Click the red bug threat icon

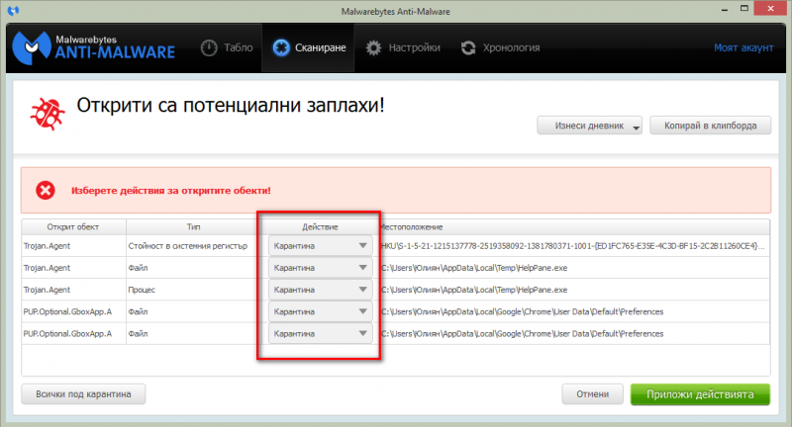point(48,114)
